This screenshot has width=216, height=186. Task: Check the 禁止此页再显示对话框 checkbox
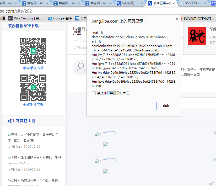pos(94,93)
